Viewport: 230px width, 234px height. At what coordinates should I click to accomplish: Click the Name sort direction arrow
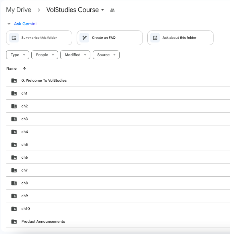pyautogui.click(x=24, y=69)
